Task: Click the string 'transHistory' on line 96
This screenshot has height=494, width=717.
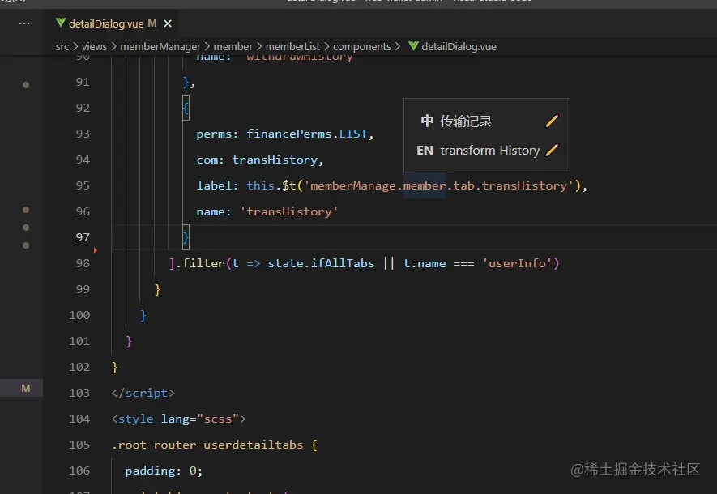Action: pos(289,211)
